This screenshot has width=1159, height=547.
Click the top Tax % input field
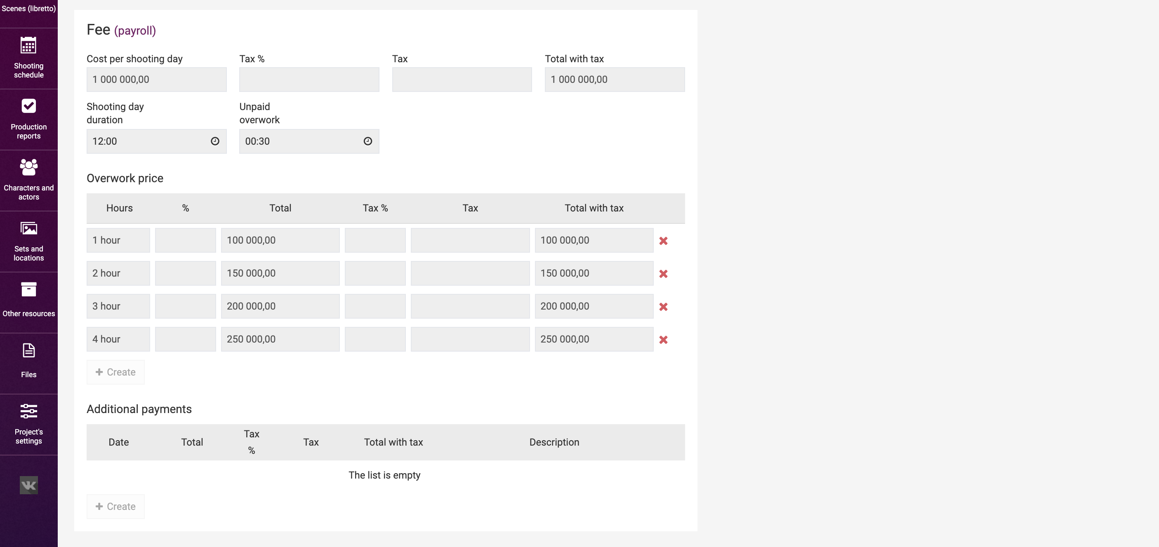coord(309,80)
